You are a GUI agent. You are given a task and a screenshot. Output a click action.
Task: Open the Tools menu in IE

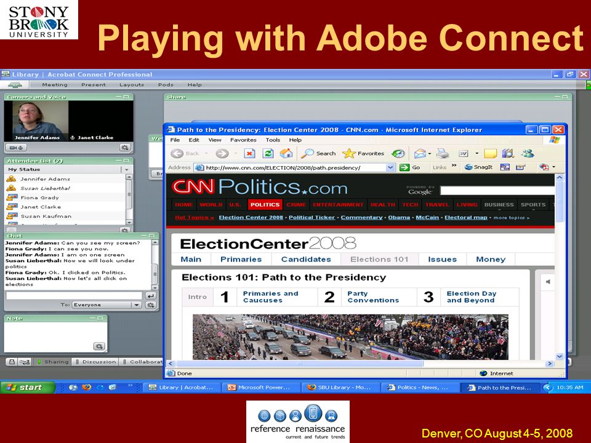tap(273, 140)
